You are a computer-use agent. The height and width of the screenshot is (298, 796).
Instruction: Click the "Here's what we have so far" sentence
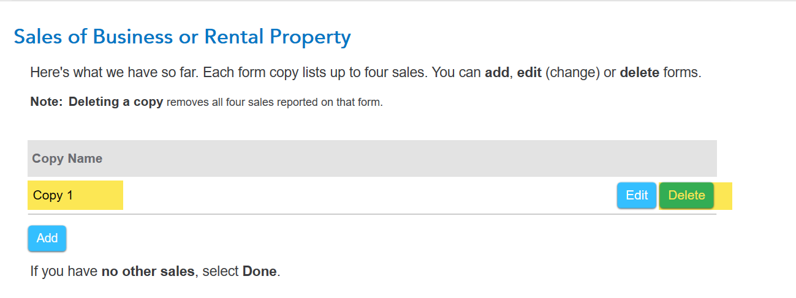point(114,73)
